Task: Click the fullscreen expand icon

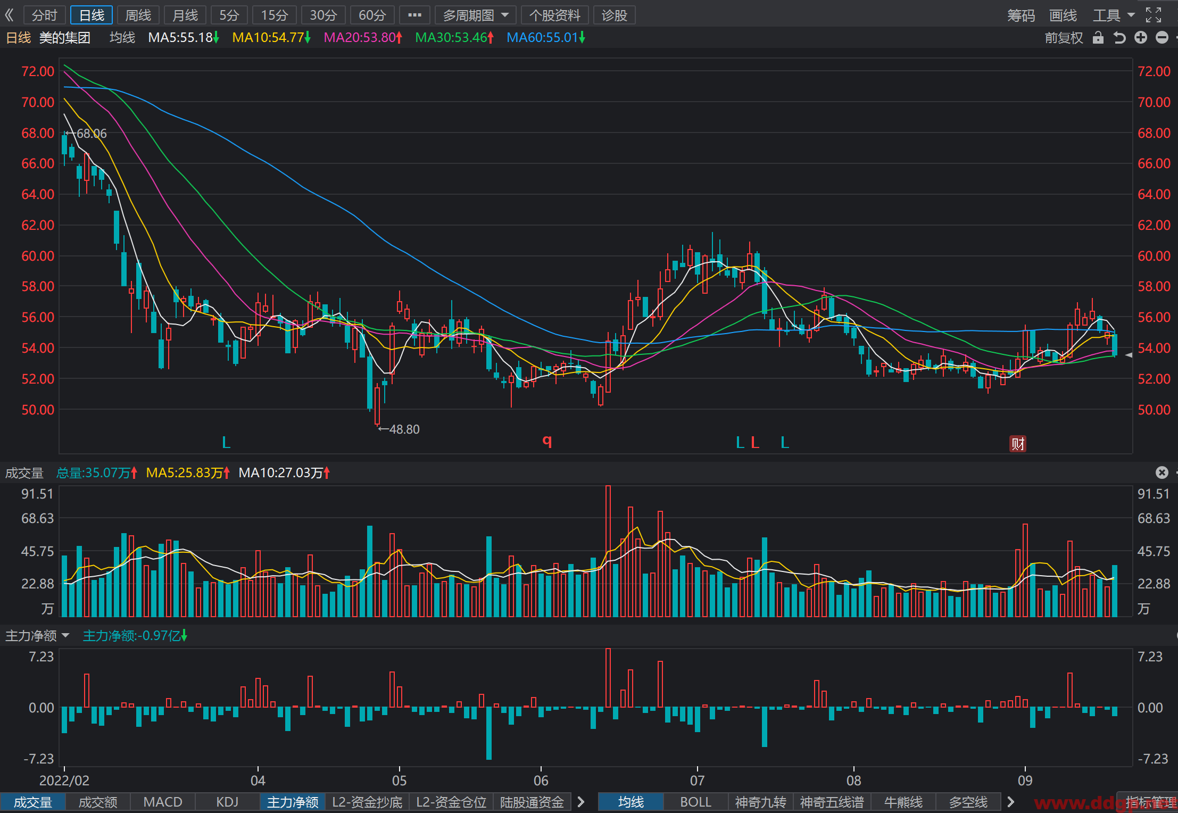Action: click(1153, 15)
